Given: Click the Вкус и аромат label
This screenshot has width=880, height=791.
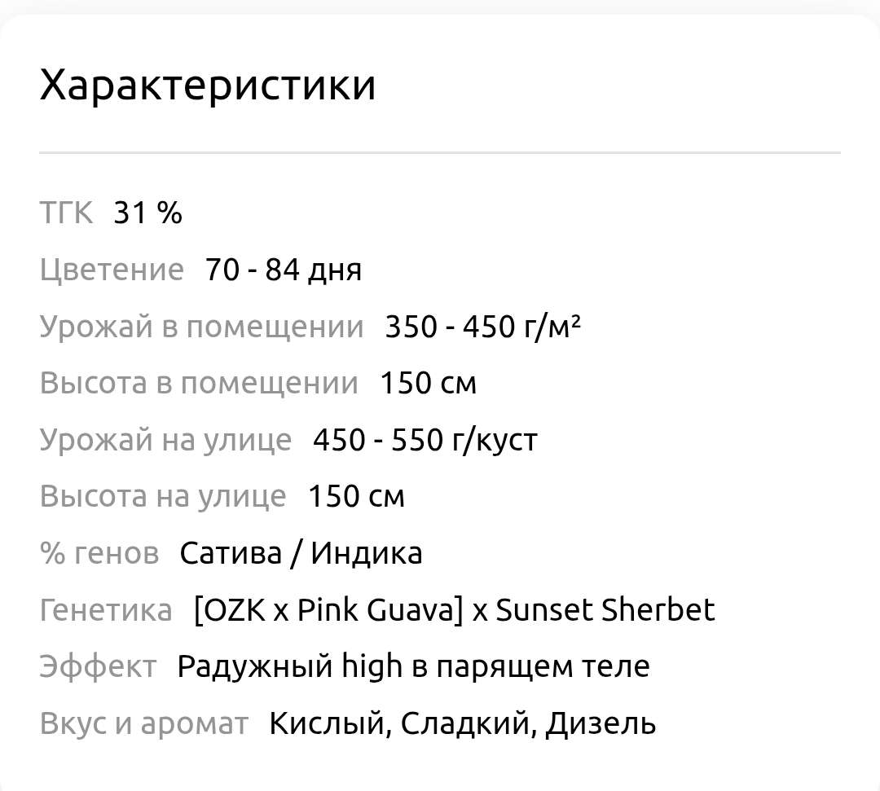Looking at the screenshot, I should [144, 723].
